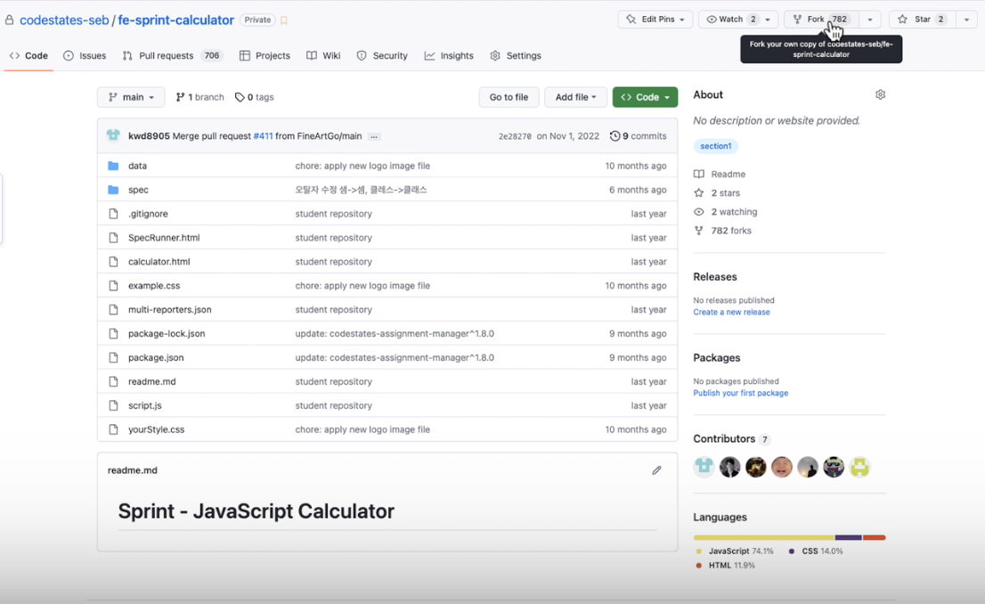Click yellow JavaScript segment of language bar
The width and height of the screenshot is (985, 604).
764,537
